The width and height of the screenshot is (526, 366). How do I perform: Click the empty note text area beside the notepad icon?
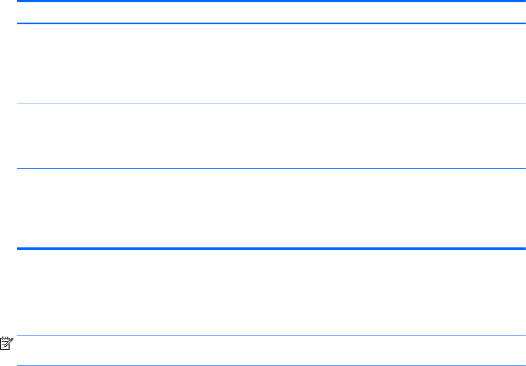(271, 350)
